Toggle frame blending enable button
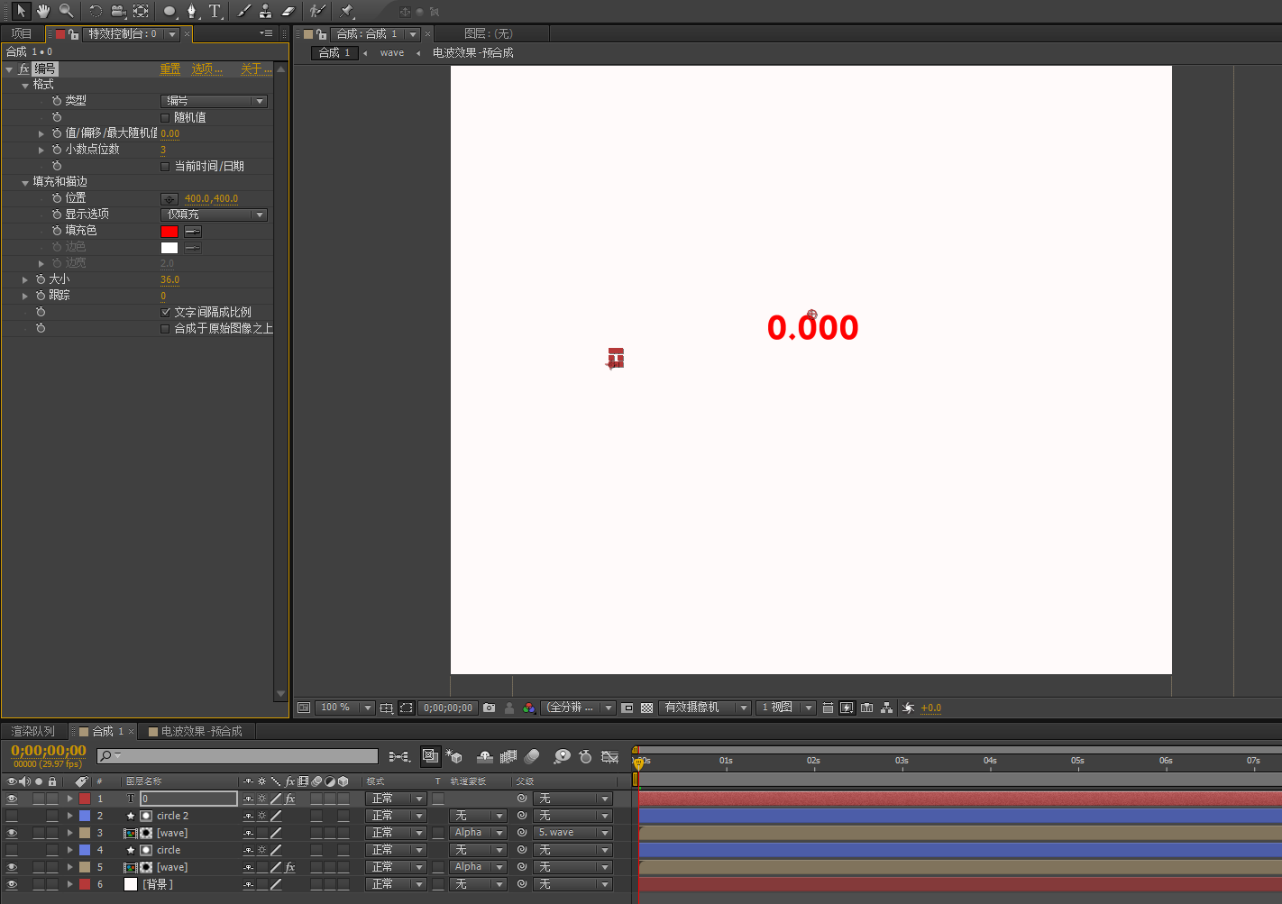 (508, 757)
